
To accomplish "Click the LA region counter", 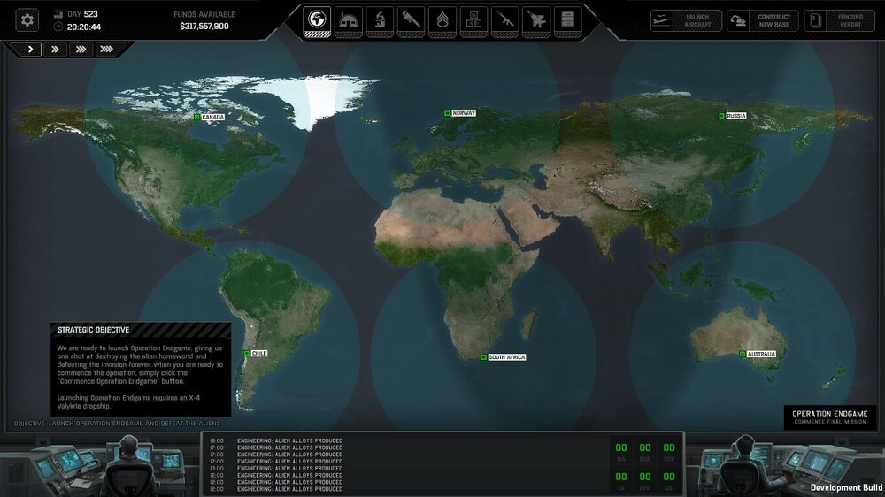I will [x=621, y=481].
